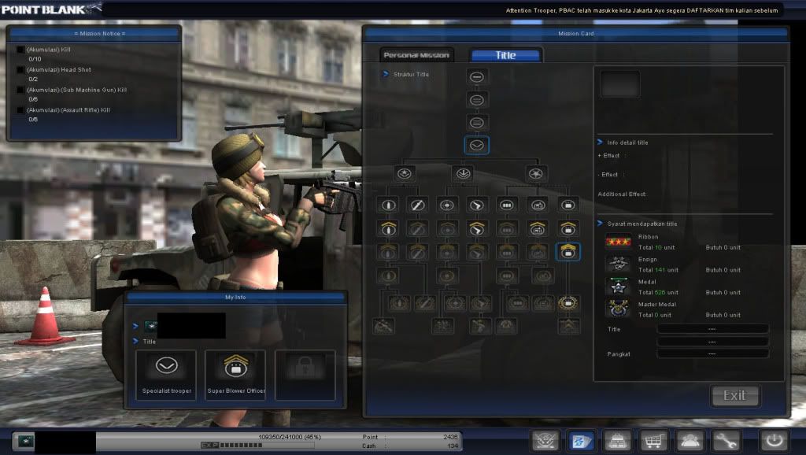Image resolution: width=806 pixels, height=455 pixels.
Task: Open the Mission Card icon in bottom bar
Action: point(582,441)
